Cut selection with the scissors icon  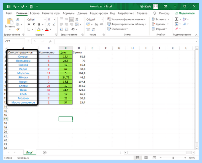click(x=18, y=19)
